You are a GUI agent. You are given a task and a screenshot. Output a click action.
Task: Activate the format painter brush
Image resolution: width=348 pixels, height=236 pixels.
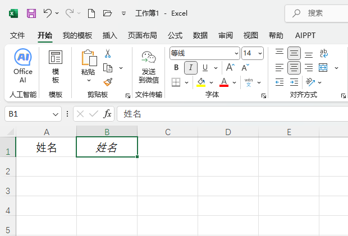[108, 82]
